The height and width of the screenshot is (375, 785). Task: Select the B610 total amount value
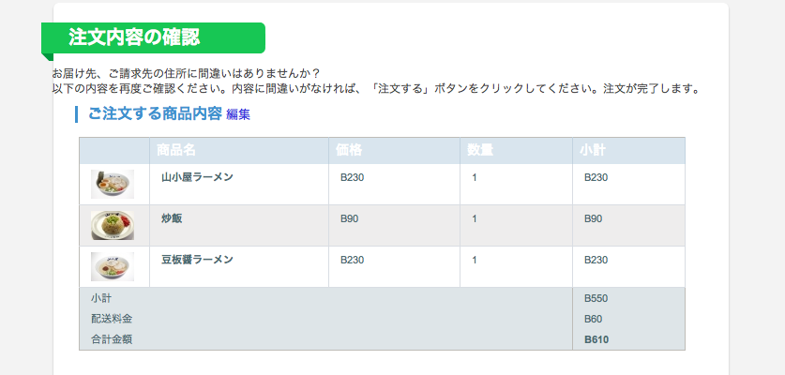[x=596, y=340]
